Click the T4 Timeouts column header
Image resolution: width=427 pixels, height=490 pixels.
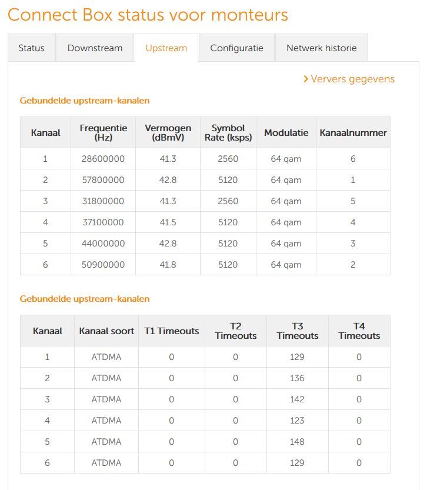(359, 331)
